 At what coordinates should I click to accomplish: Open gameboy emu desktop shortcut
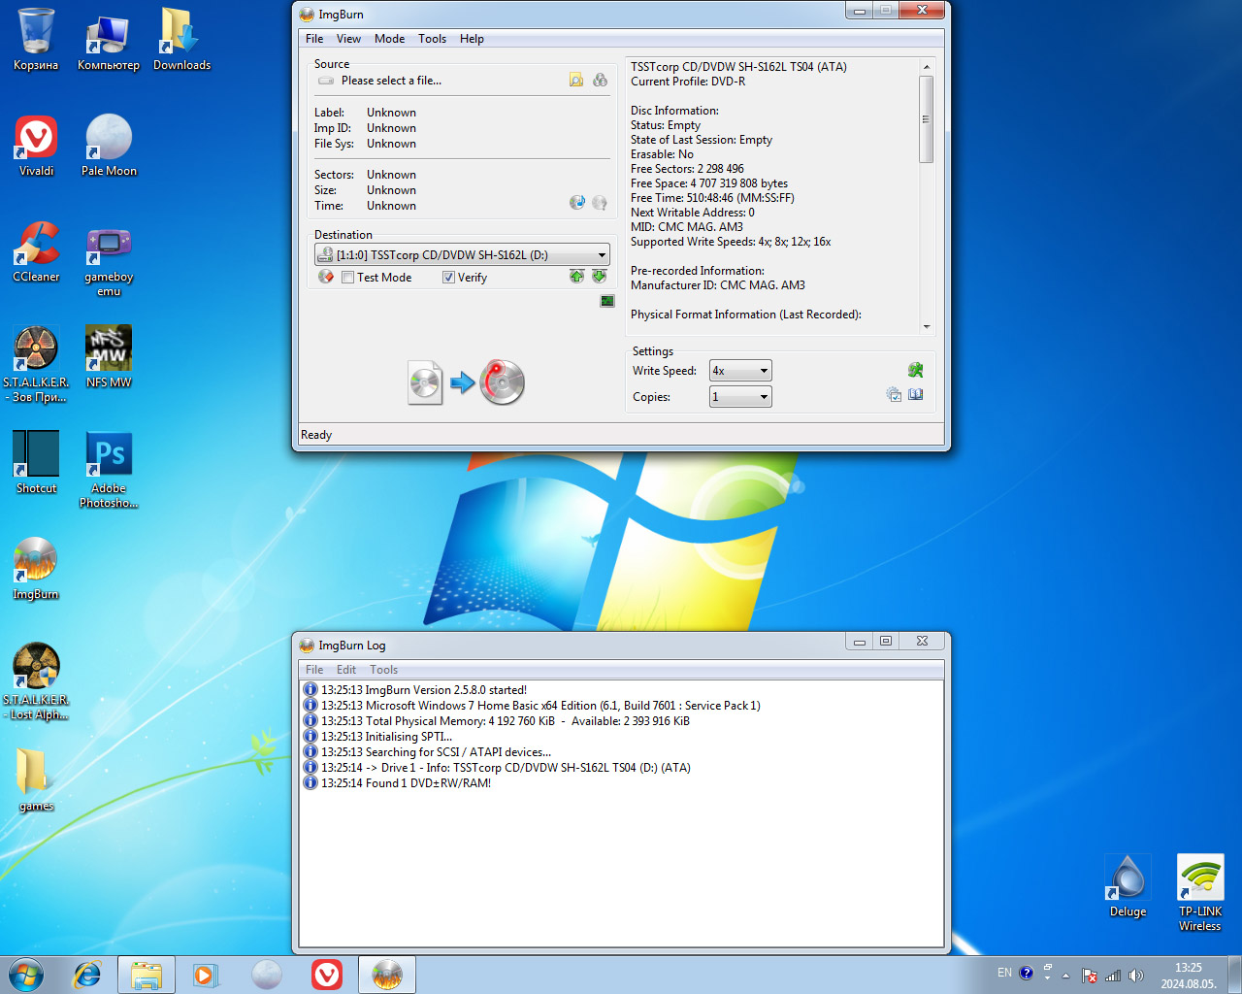click(109, 259)
